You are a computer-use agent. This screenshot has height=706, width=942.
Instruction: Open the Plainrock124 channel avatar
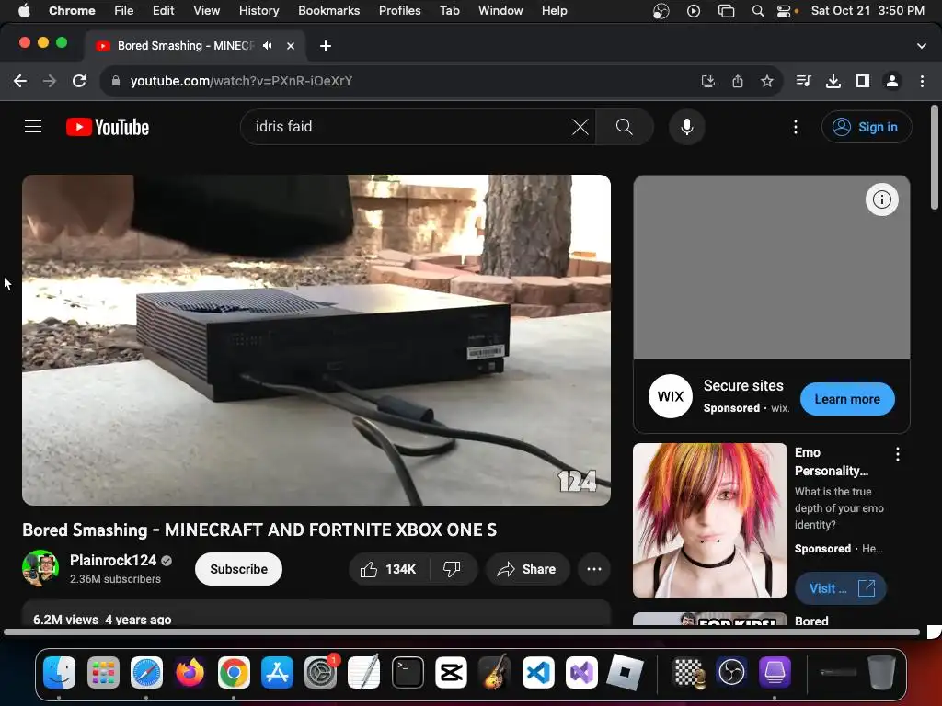point(40,568)
